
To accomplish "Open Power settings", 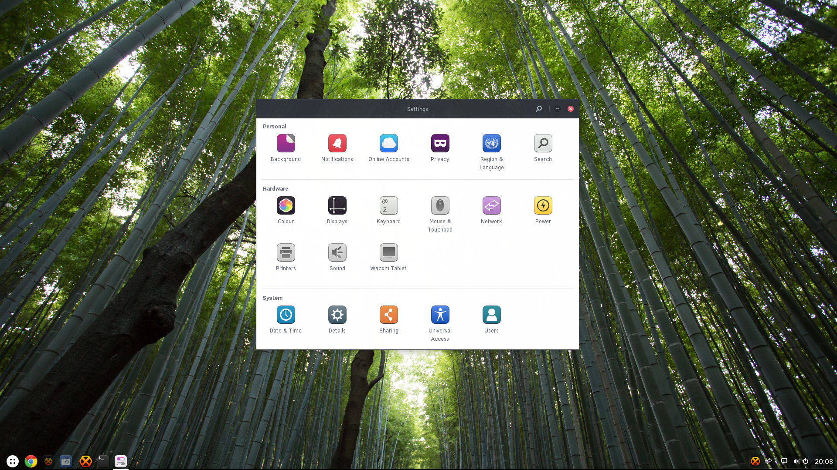I will (543, 205).
